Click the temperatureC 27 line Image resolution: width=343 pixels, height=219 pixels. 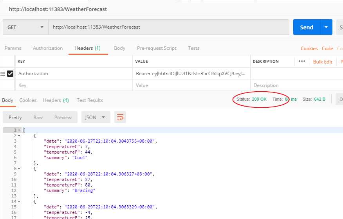pyautogui.click(x=68, y=179)
